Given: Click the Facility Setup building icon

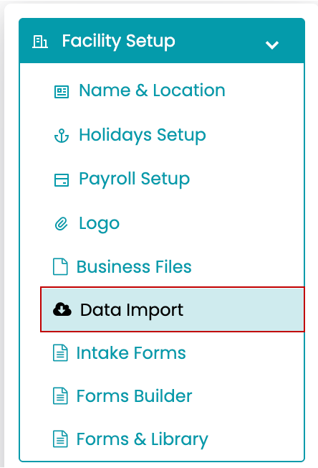Looking at the screenshot, I should [40, 42].
